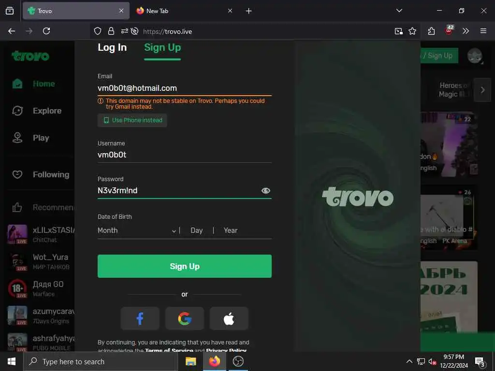Click the Trovo logo in sidebar

coord(30,56)
